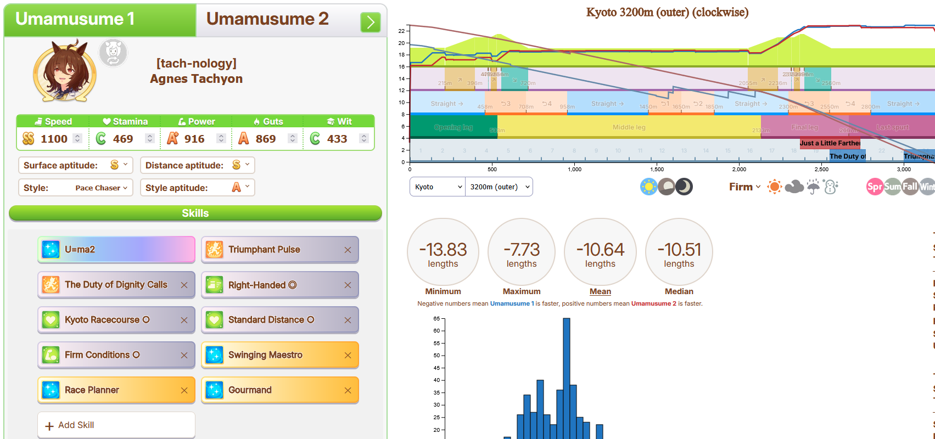Remove the Right-Handed skill
935x439 pixels.
coord(348,285)
